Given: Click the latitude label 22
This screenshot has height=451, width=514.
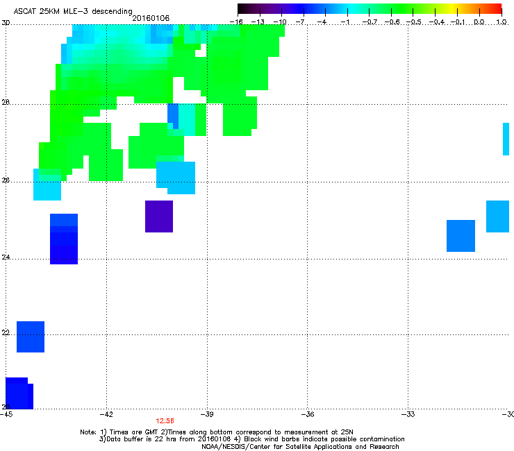Looking at the screenshot, I should 6,333.
